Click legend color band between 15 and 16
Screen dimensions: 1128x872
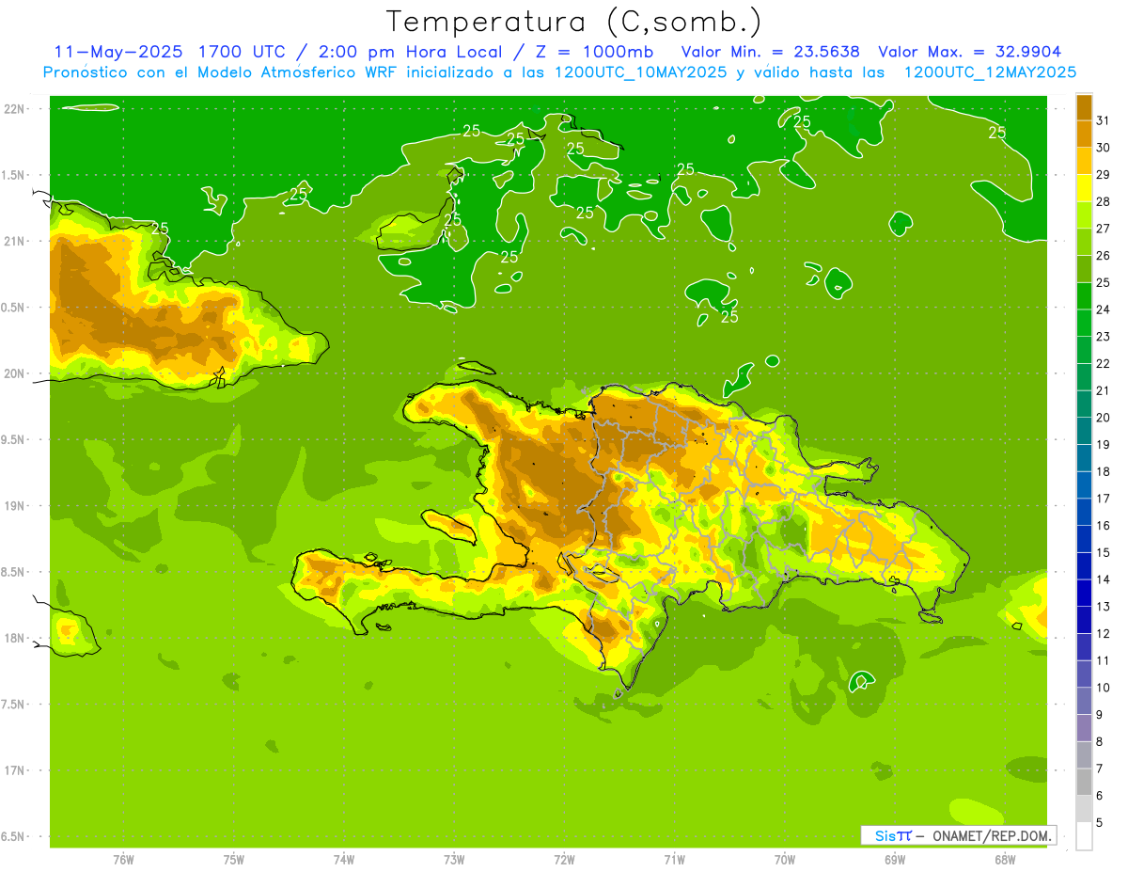tap(1084, 539)
